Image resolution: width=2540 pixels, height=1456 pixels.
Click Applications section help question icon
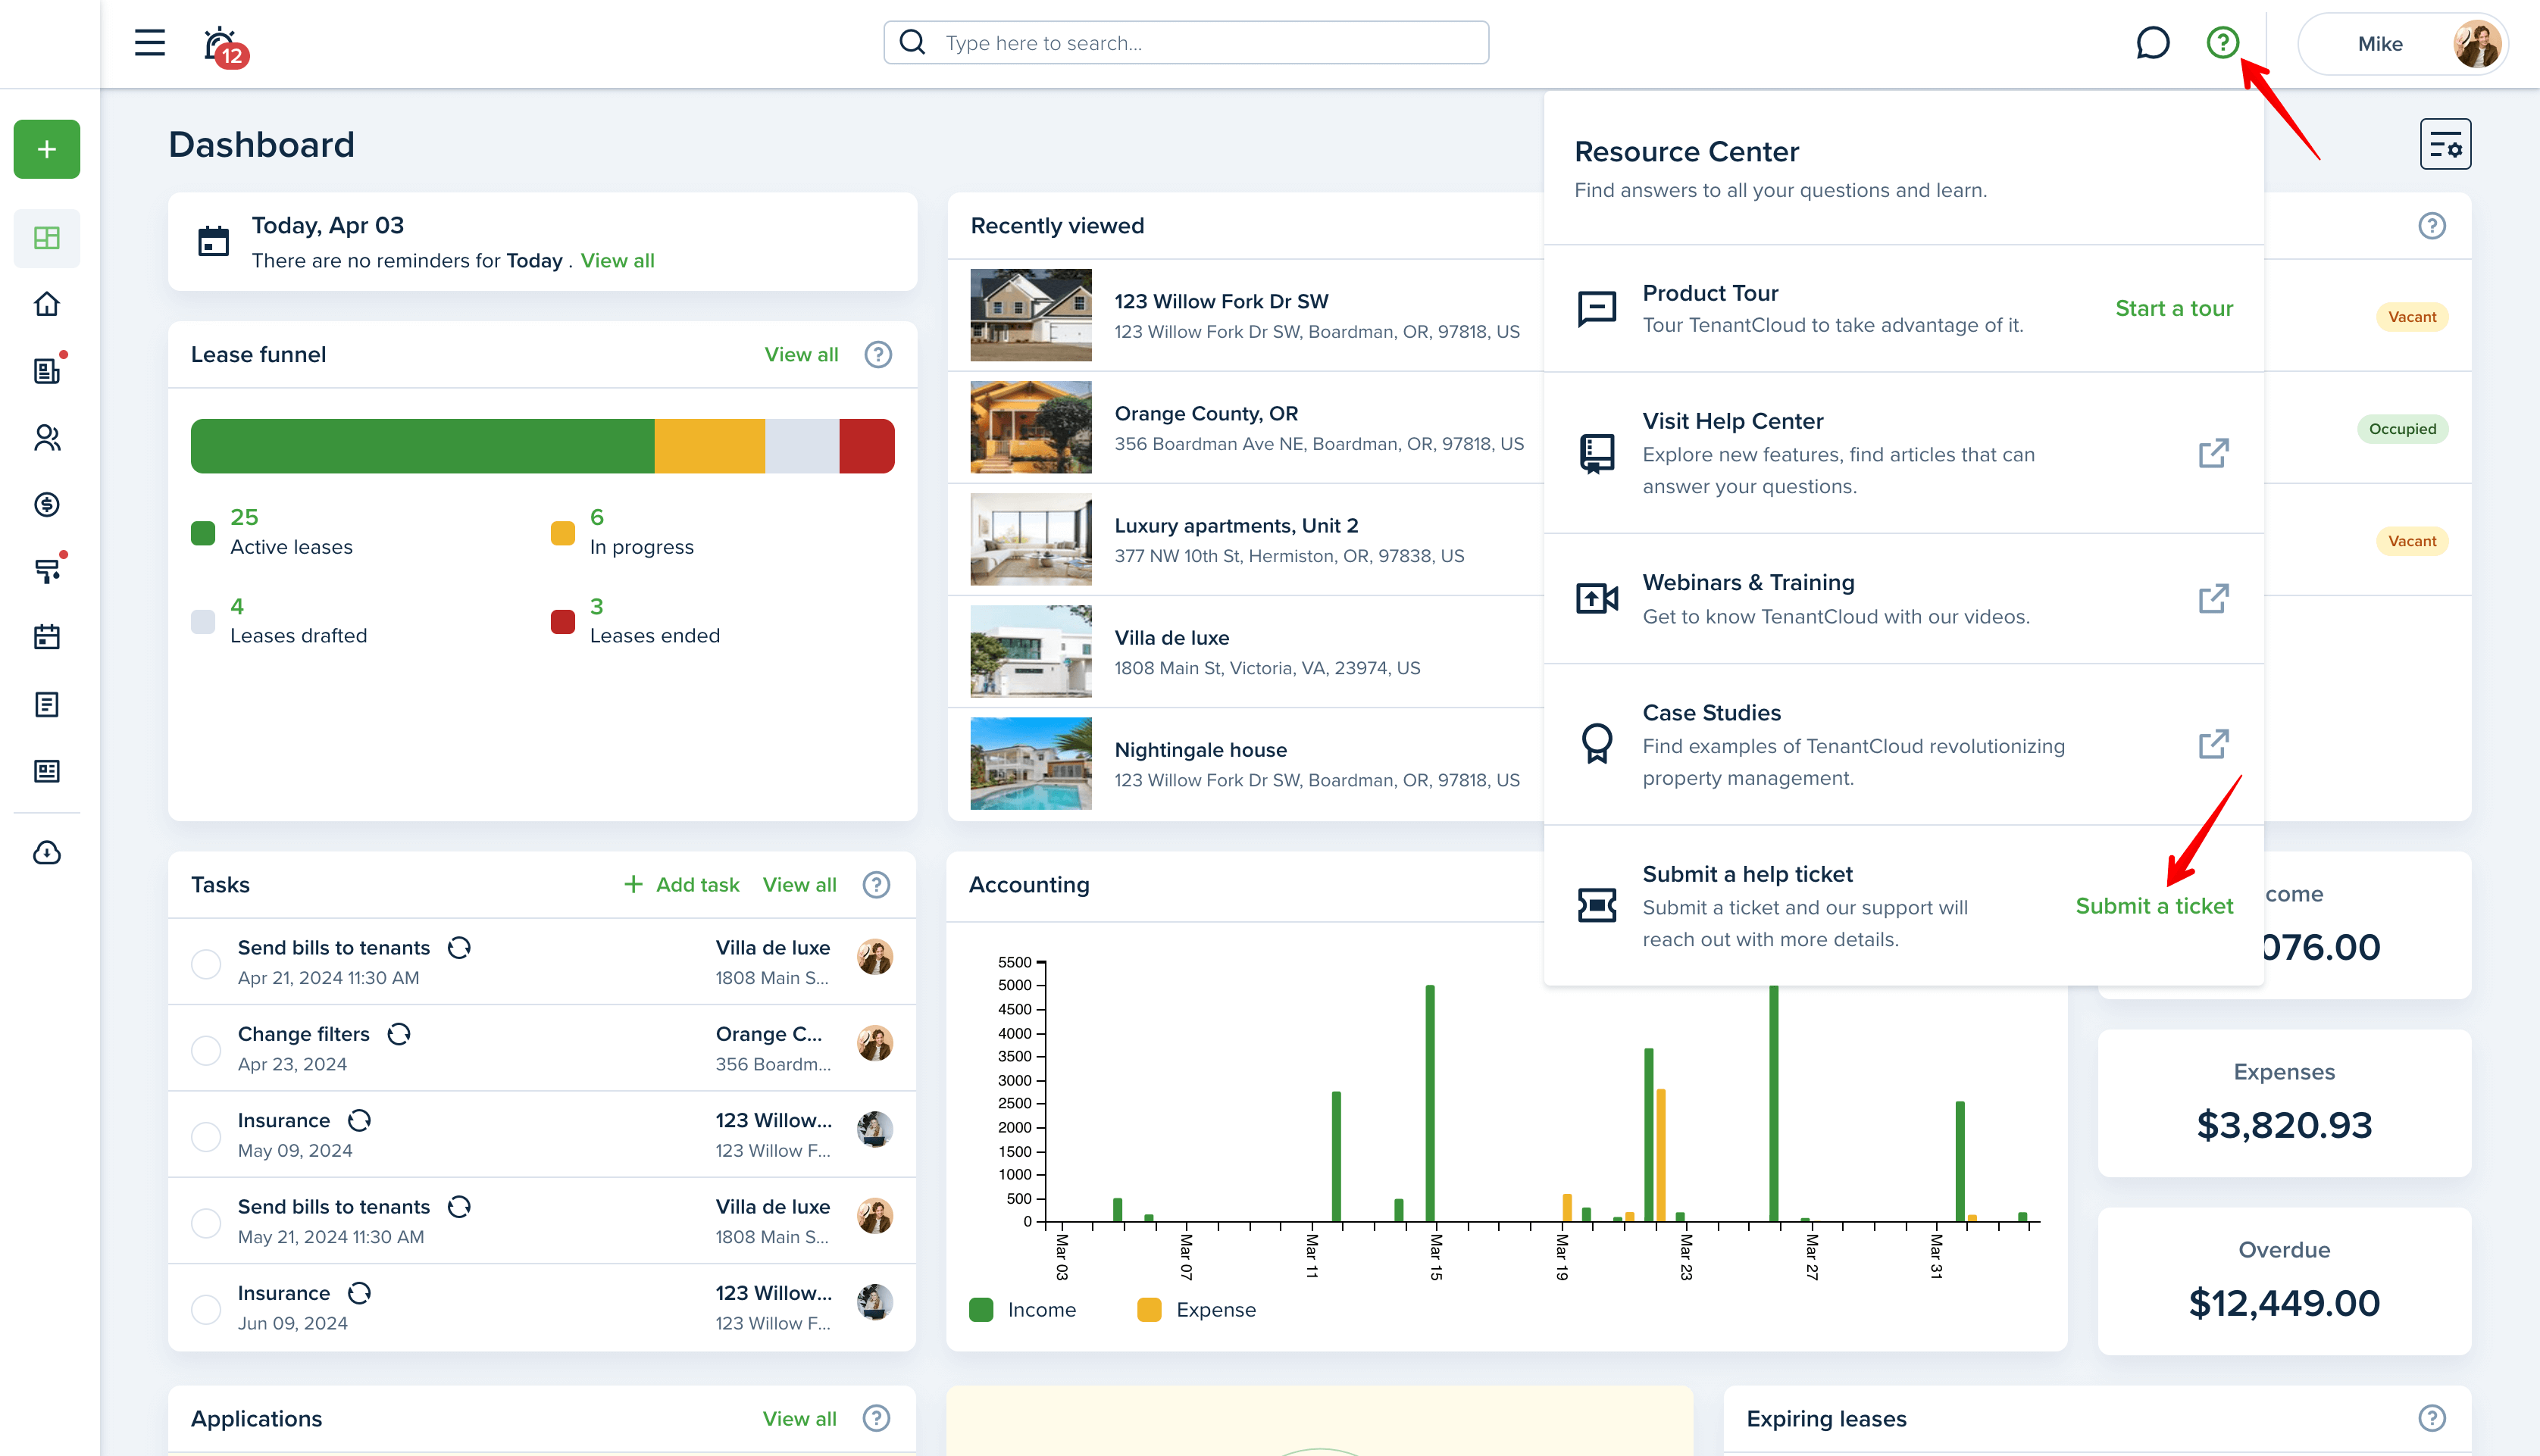876,1418
